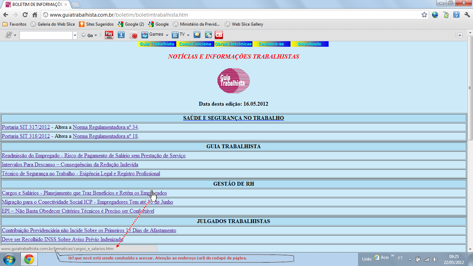Expand the TV toolbar dropdown
The image size is (473, 266).
click(x=188, y=35)
